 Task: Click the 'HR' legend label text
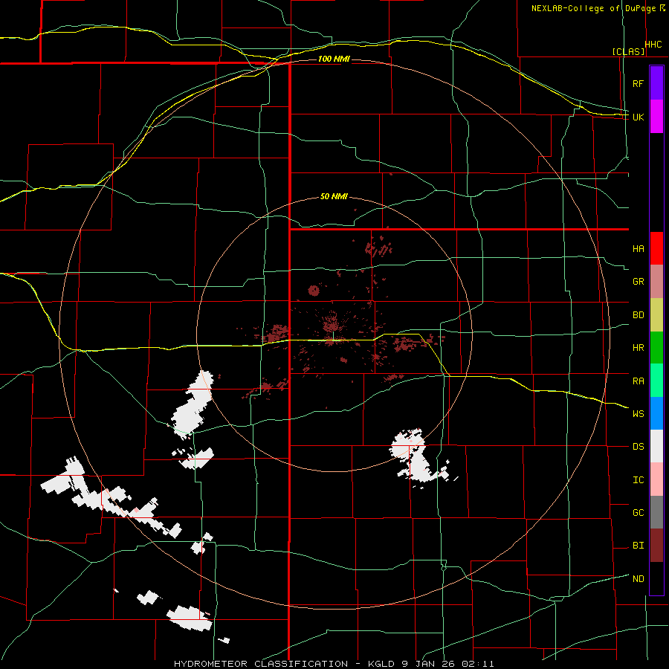tap(638, 348)
